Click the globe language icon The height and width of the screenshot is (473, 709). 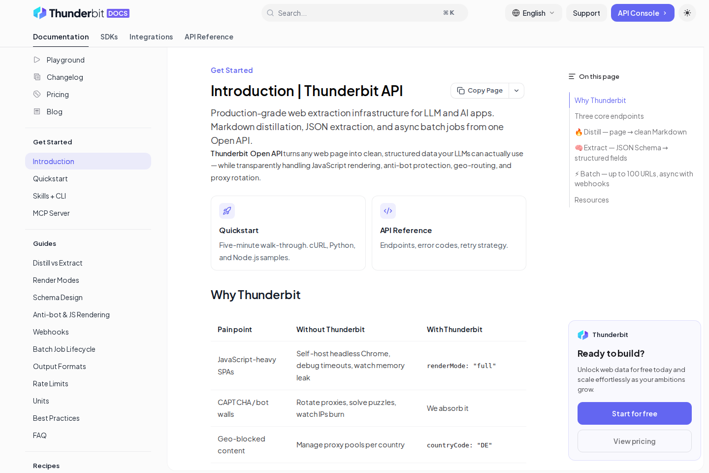(x=516, y=13)
